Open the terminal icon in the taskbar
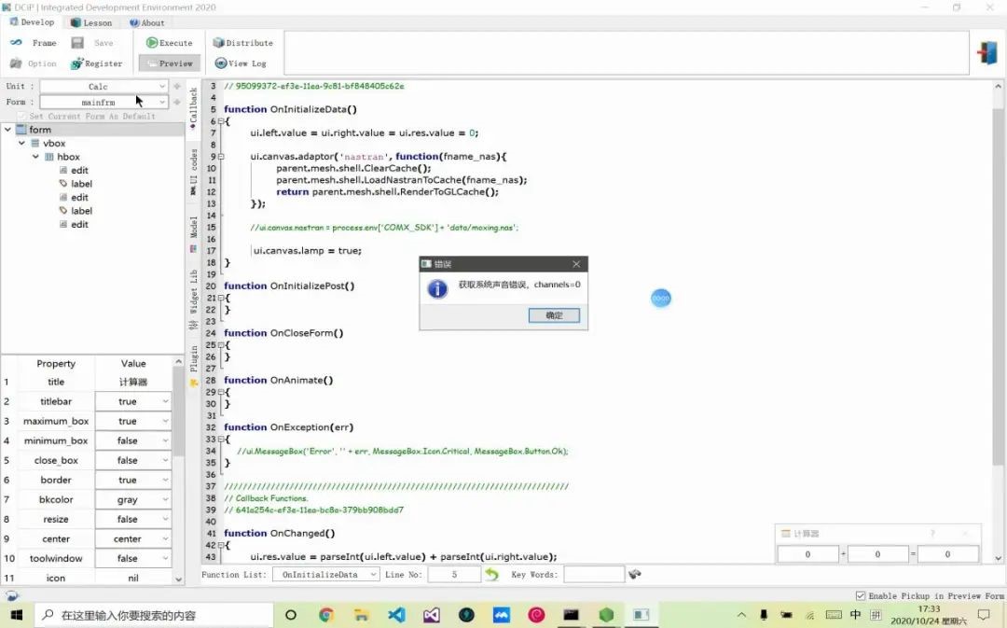Screen dimensions: 1007x628 [571, 615]
